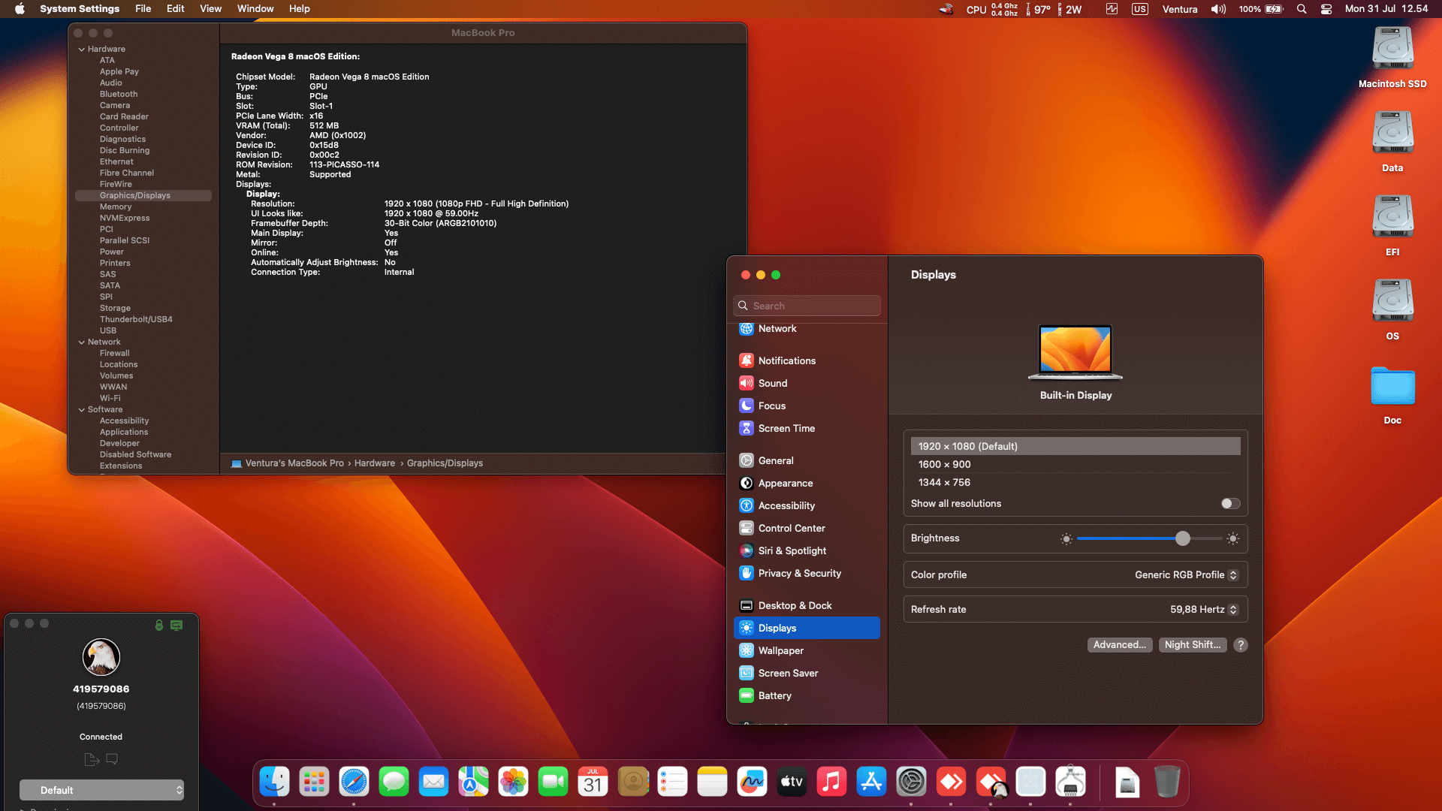
Task: Click the volume icon in menu bar
Action: coord(1218,9)
